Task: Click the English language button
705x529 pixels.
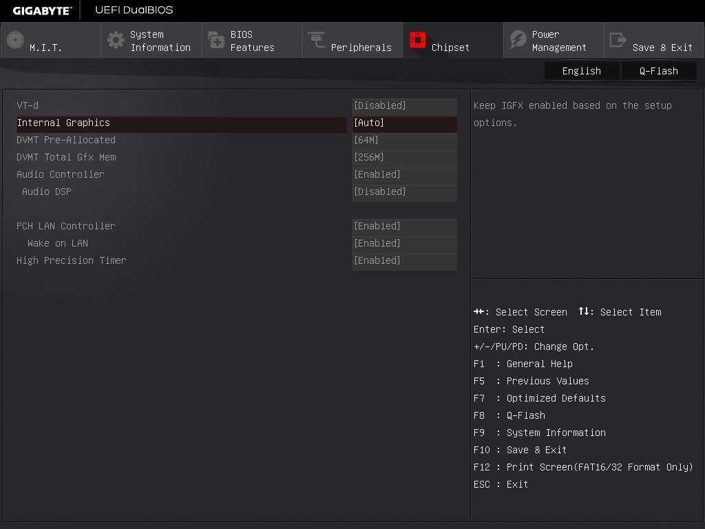Action: click(581, 71)
